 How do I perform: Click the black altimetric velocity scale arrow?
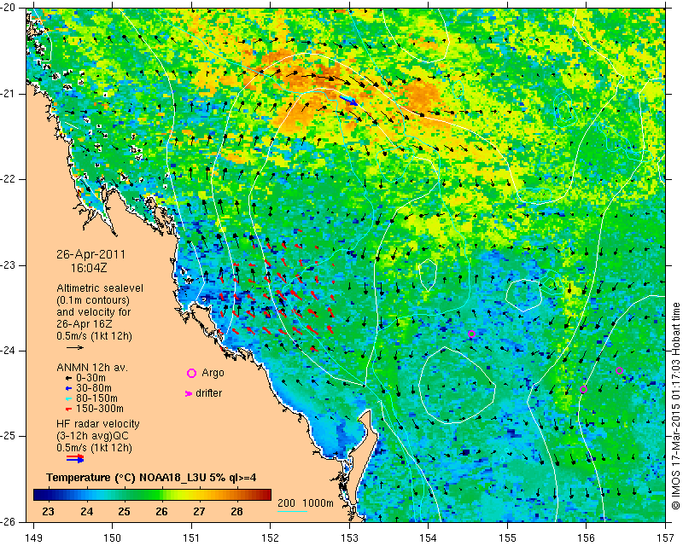[75, 347]
